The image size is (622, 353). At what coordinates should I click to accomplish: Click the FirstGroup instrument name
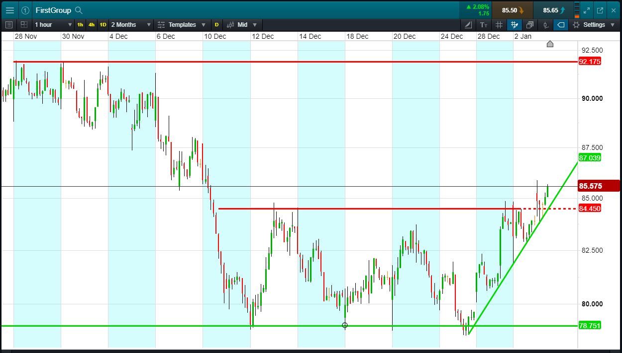click(53, 10)
